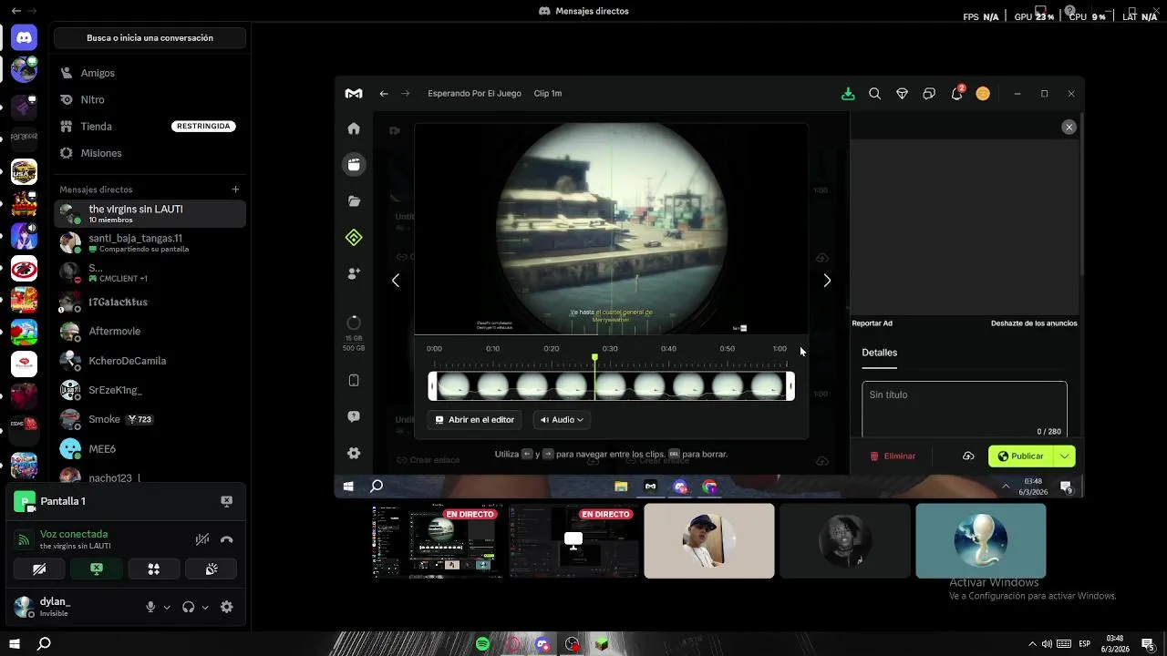Toggle noise suppression in voice panel
1167x656 pixels.
pos(202,539)
